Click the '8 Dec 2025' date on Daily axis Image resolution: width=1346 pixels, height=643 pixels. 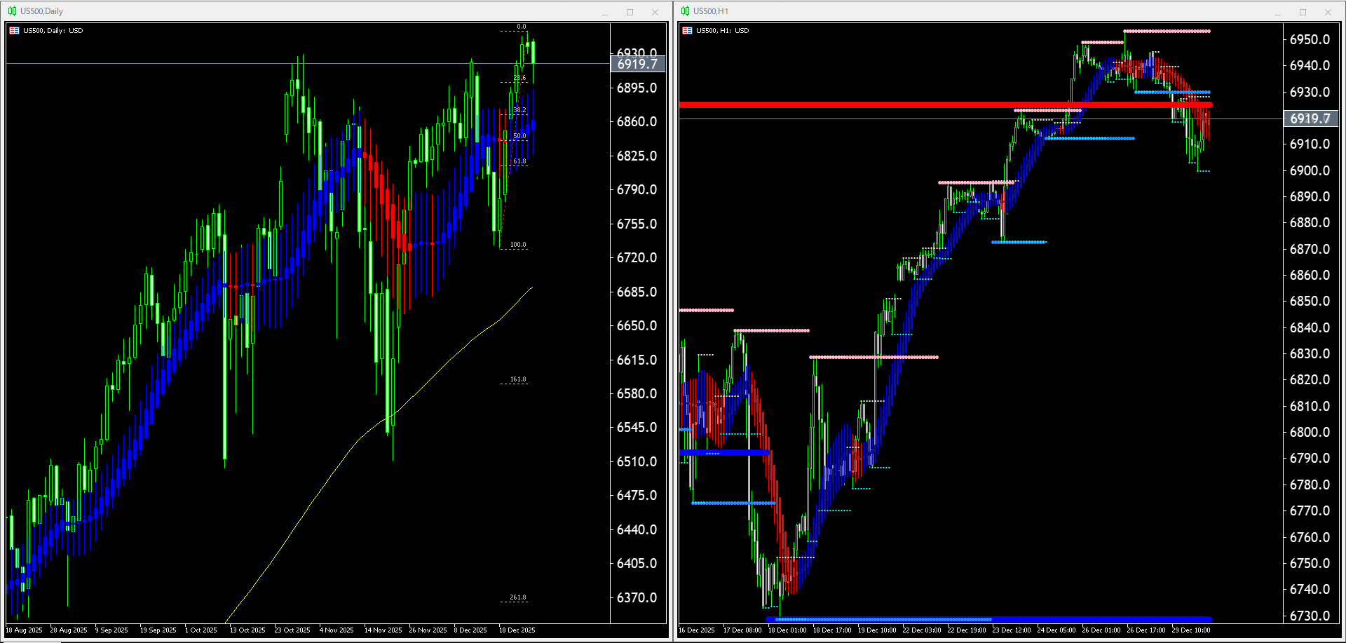[x=470, y=630]
